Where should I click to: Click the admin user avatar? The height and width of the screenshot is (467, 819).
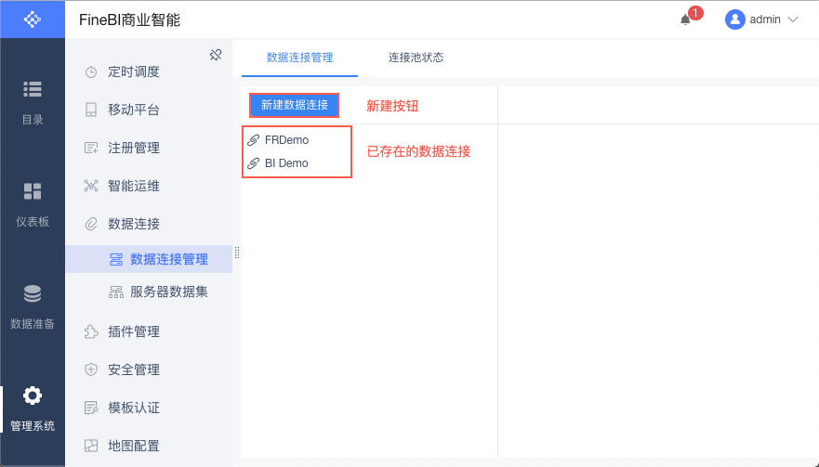pos(735,19)
